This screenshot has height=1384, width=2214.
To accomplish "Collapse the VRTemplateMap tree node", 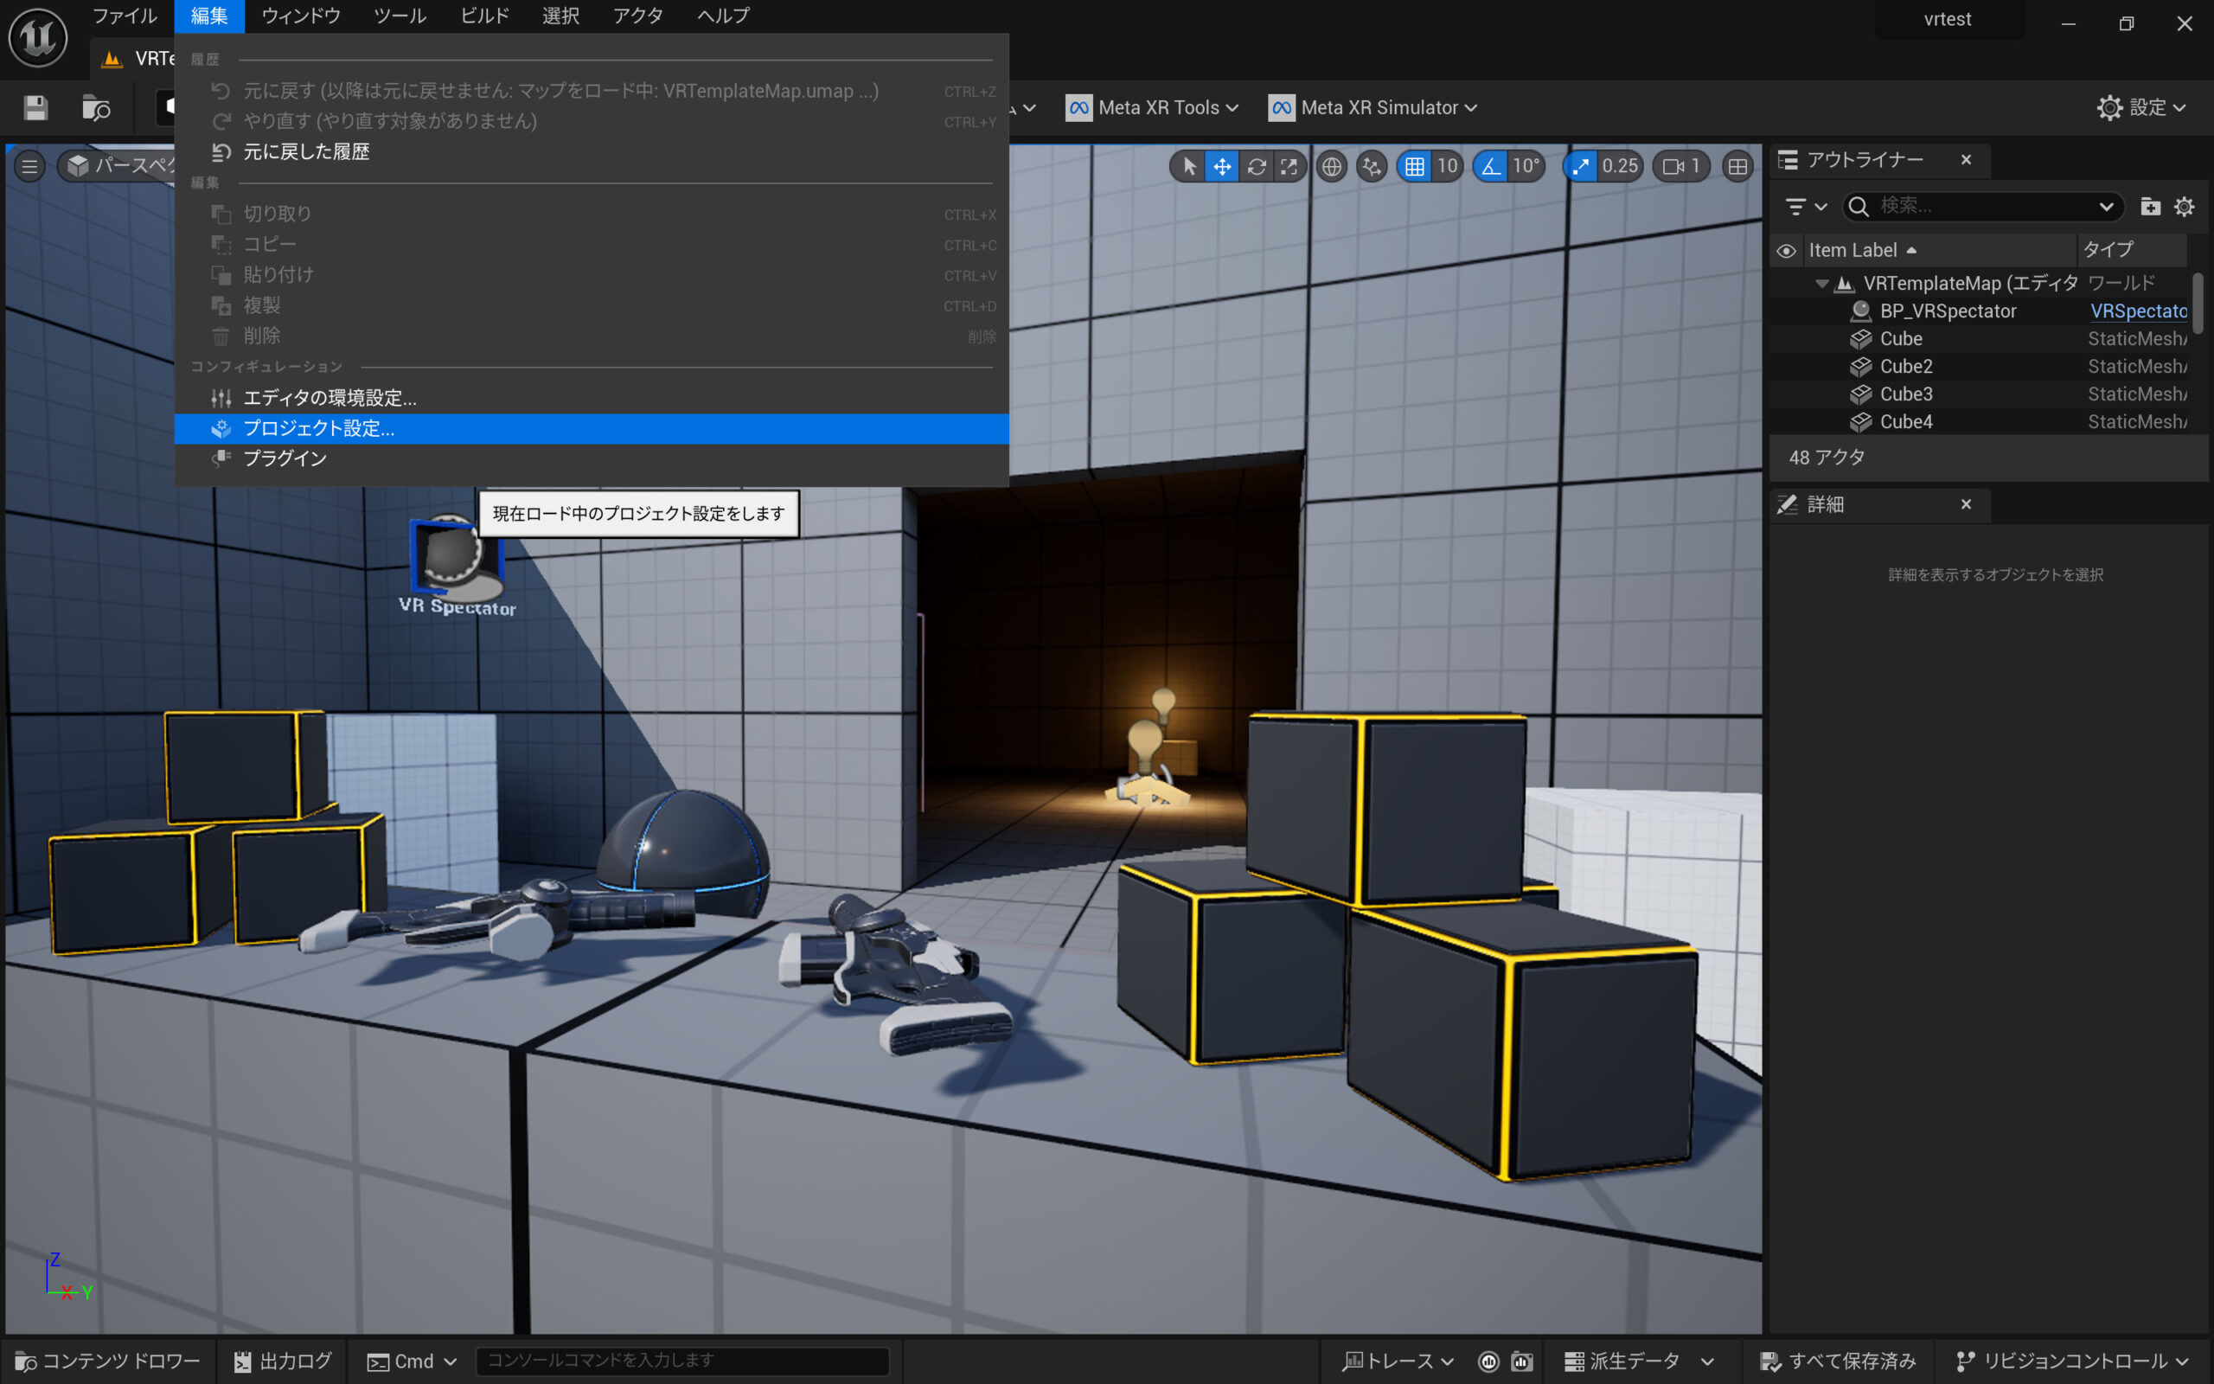I will click(x=1820, y=284).
